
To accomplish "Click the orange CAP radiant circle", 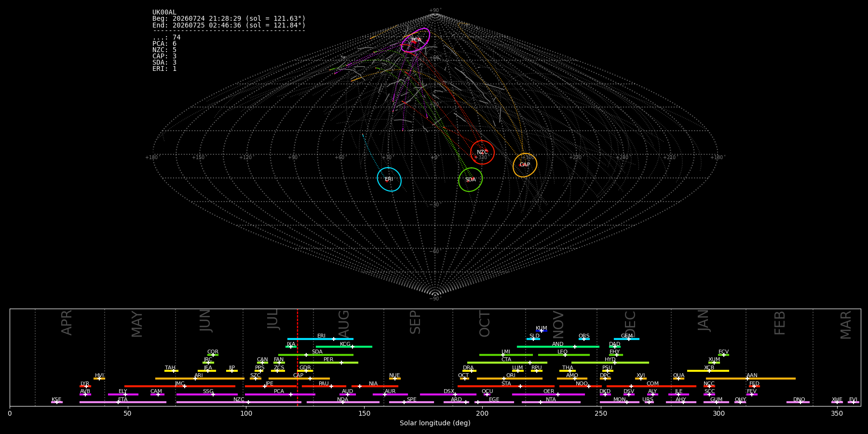I will click(525, 165).
